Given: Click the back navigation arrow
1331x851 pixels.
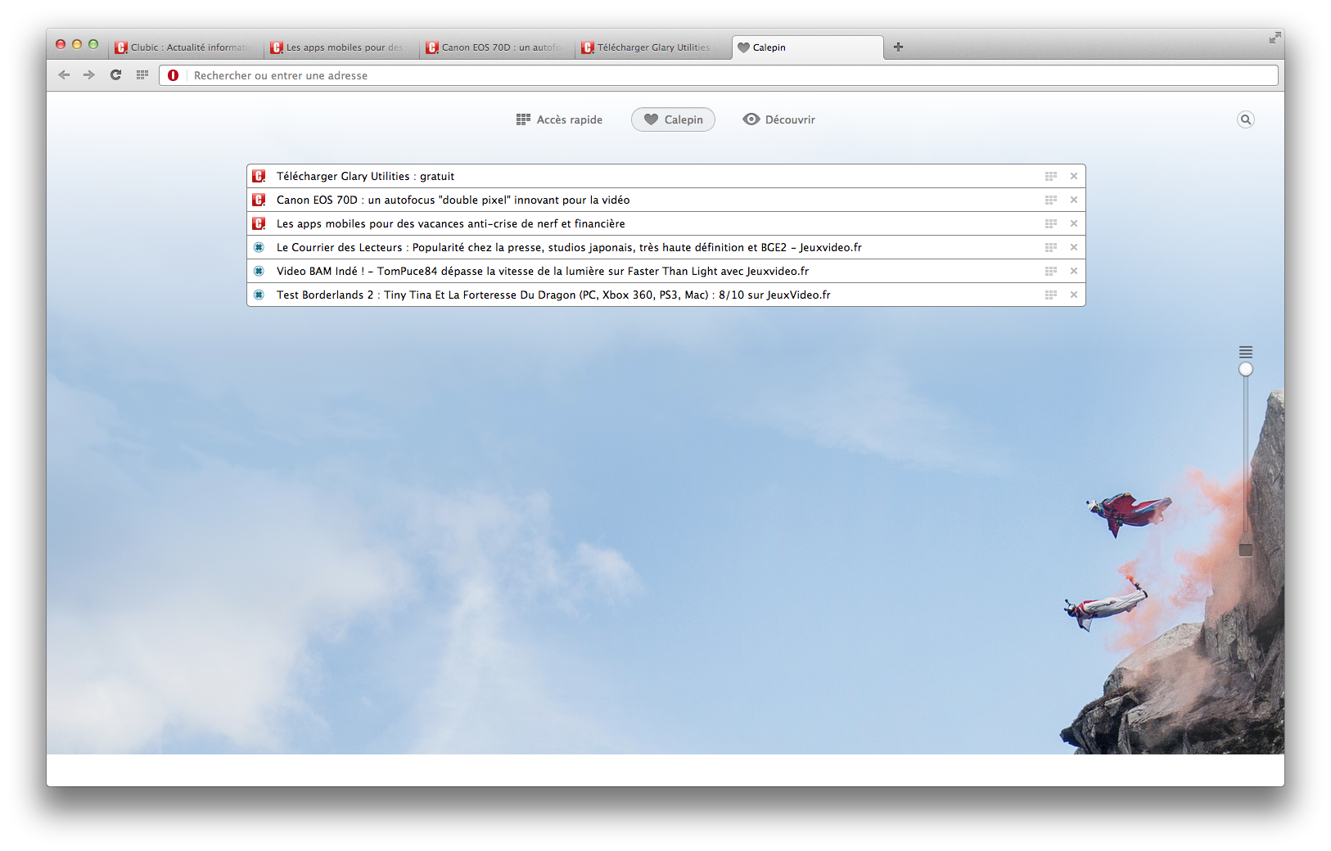Looking at the screenshot, I should (x=64, y=75).
